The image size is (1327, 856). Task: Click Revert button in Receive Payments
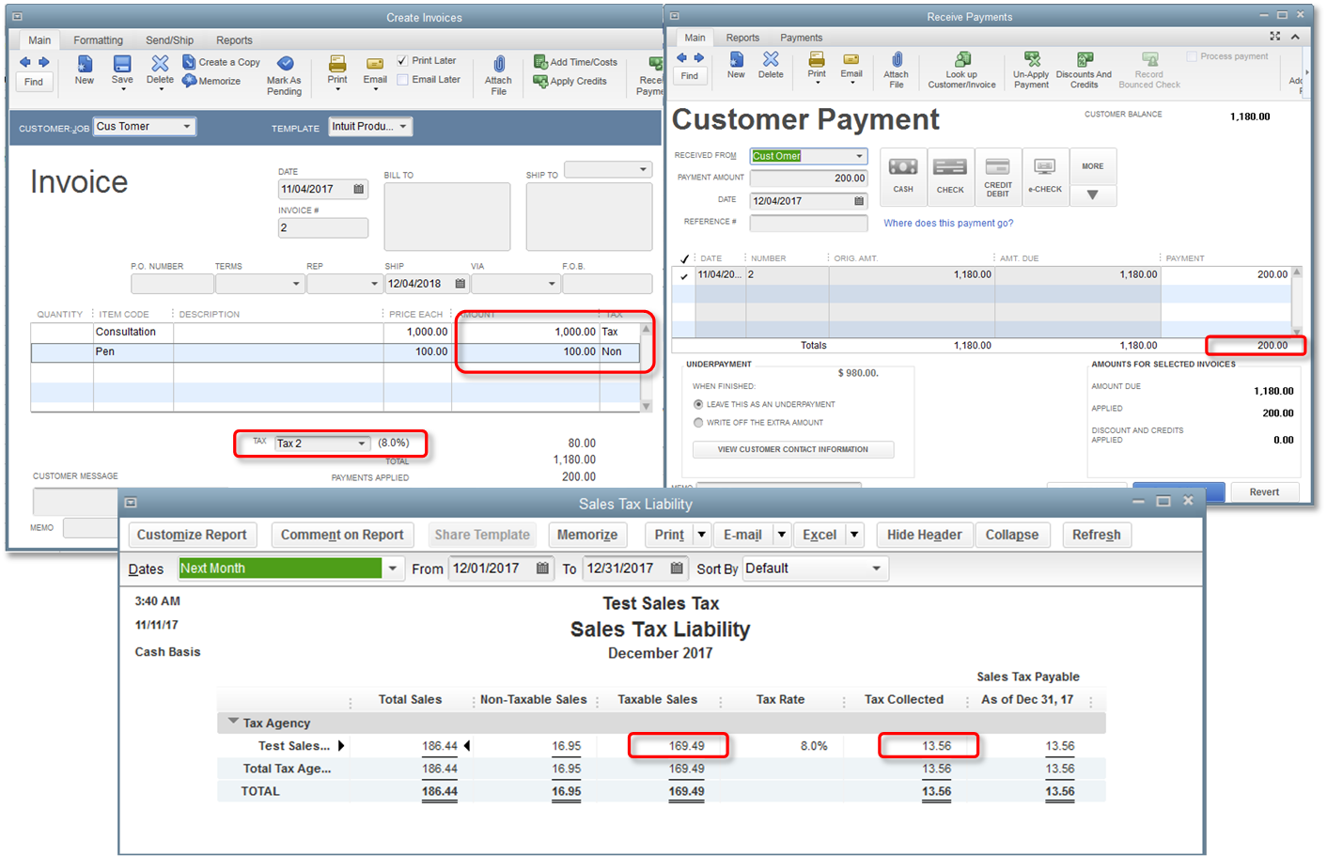coord(1264,491)
